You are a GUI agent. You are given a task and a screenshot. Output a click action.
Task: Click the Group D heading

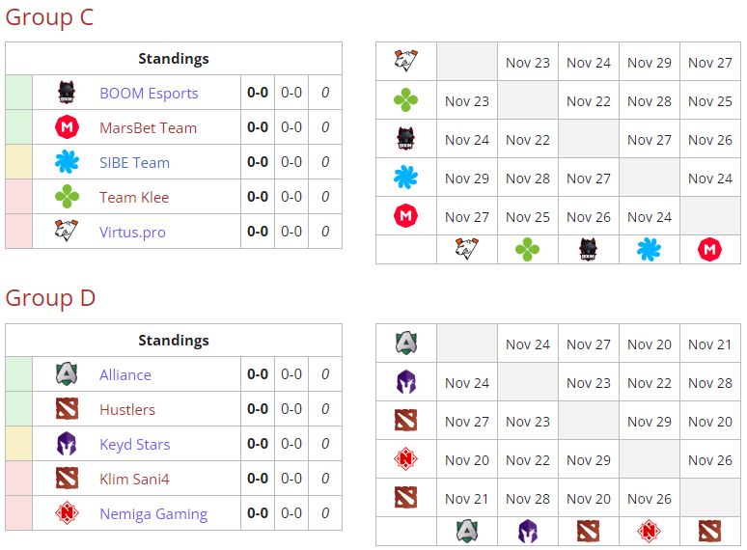tap(50, 298)
